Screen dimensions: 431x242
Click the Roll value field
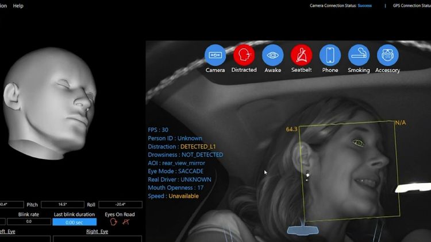click(x=120, y=204)
